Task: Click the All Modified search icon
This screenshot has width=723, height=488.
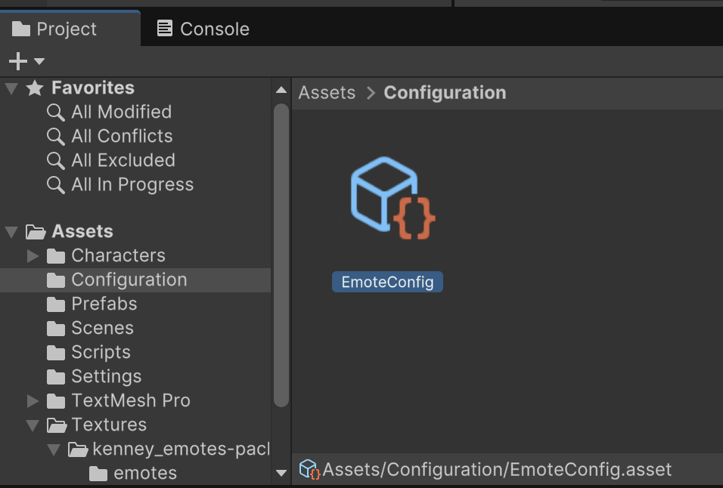Action: coord(55,113)
